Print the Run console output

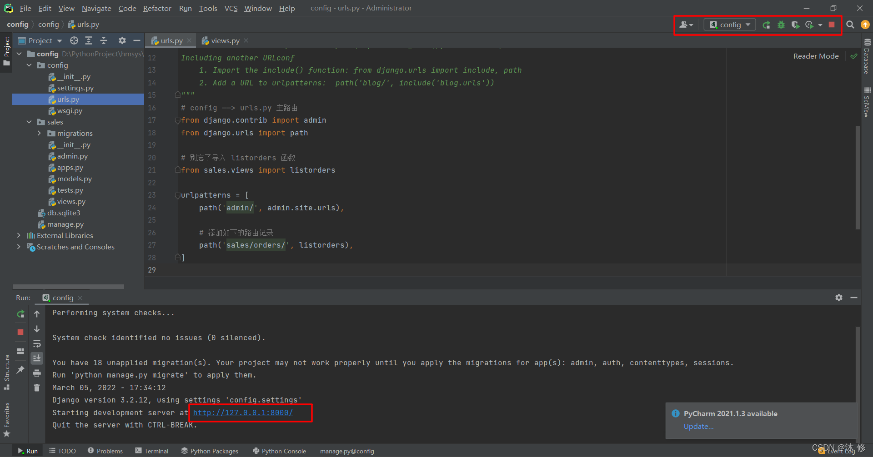click(x=37, y=373)
